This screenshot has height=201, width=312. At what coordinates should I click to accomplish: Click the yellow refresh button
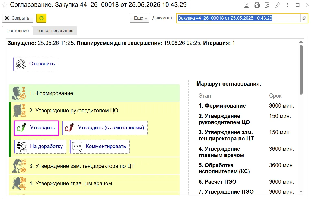[x=42, y=18]
